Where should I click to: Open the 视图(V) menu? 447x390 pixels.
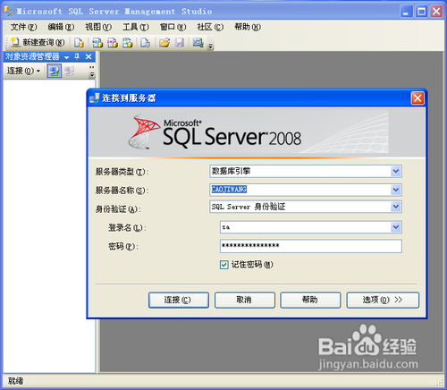(x=98, y=27)
